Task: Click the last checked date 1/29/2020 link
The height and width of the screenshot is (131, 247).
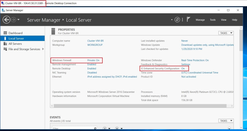Action: point(191,49)
